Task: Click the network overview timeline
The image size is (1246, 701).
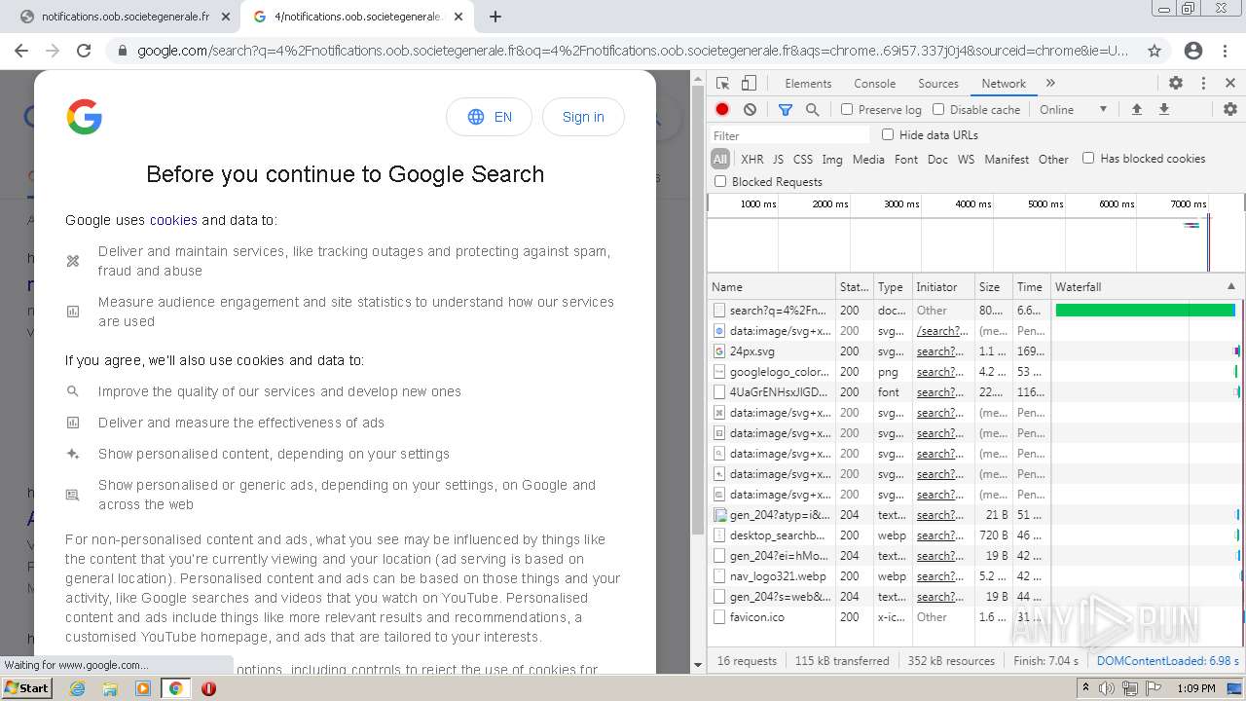Action: [975, 234]
